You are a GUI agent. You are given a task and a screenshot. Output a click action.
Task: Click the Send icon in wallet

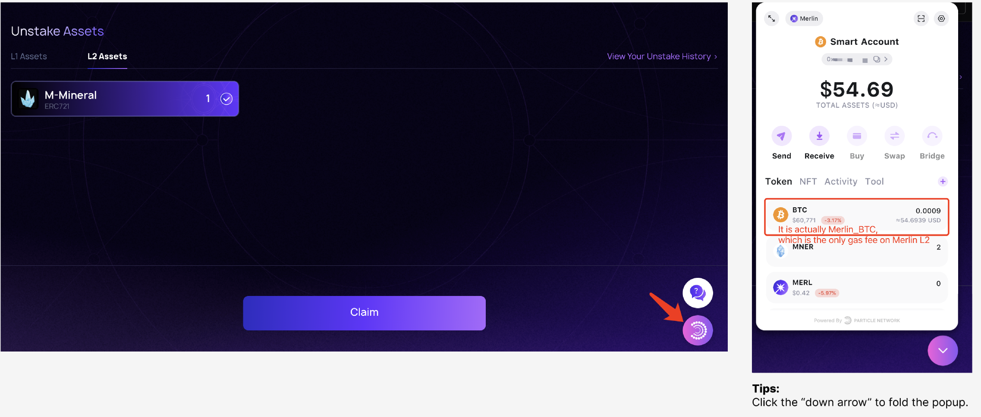pyautogui.click(x=781, y=136)
